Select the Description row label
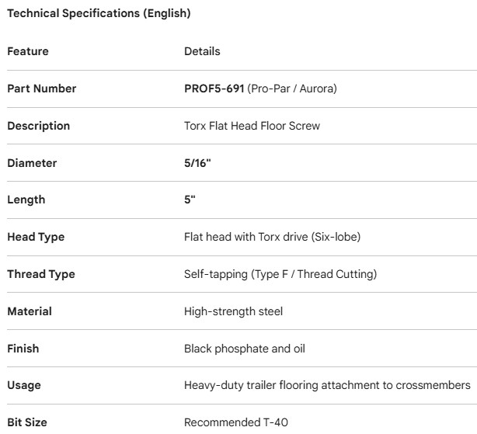The width and height of the screenshot is (477, 434). pos(38,126)
